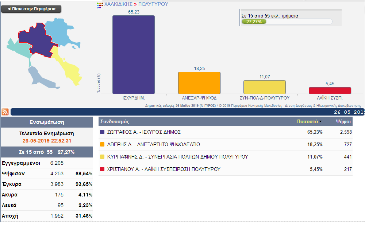Screen dimensions: 365x238
Task: Click the orange swatch next to ΑΒΕΡΗΣ Α.
Action: coord(102,145)
